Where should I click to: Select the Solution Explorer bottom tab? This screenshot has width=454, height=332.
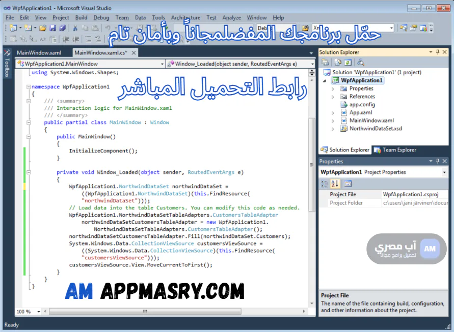(x=345, y=149)
